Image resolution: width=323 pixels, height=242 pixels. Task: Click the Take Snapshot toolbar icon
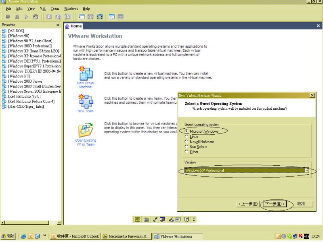(49, 17)
